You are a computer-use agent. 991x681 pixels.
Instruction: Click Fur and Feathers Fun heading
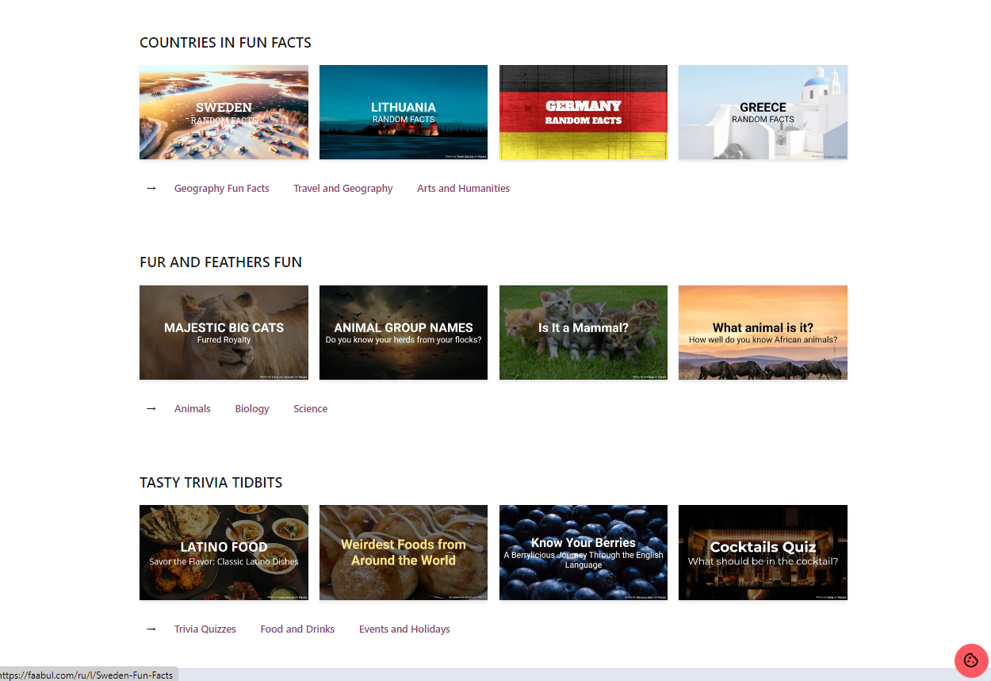tap(220, 262)
